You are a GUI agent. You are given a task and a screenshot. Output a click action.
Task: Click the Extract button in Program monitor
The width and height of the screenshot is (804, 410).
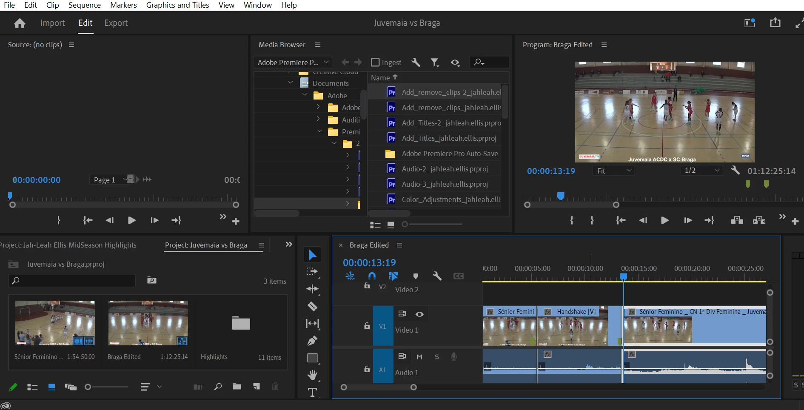coord(759,220)
